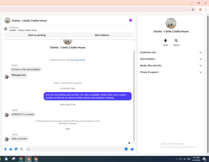Click the chat messages vertical scrollbar
The height and width of the screenshot is (162, 209).
[x=134, y=96]
